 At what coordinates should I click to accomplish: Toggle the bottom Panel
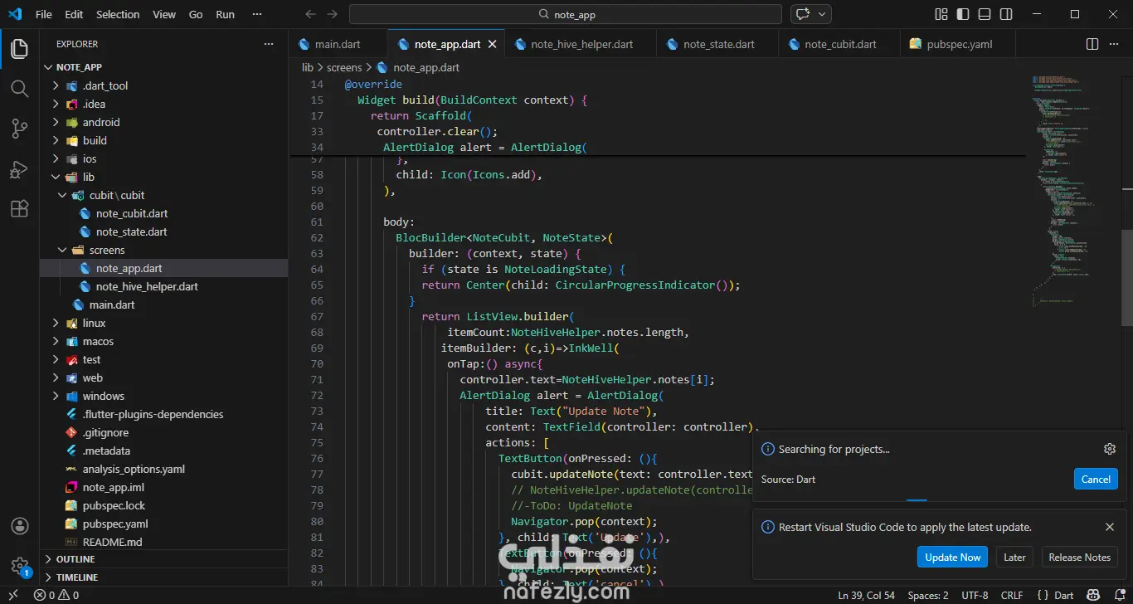[985, 14]
